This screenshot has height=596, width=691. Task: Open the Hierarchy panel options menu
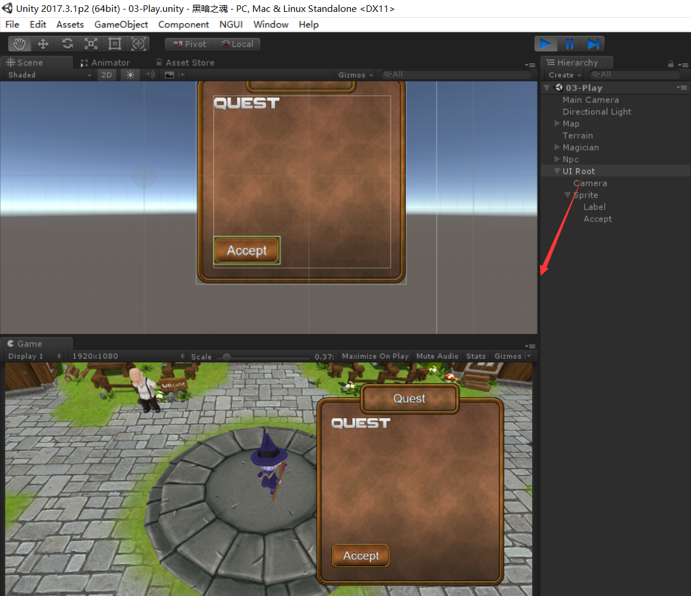pyautogui.click(x=683, y=65)
